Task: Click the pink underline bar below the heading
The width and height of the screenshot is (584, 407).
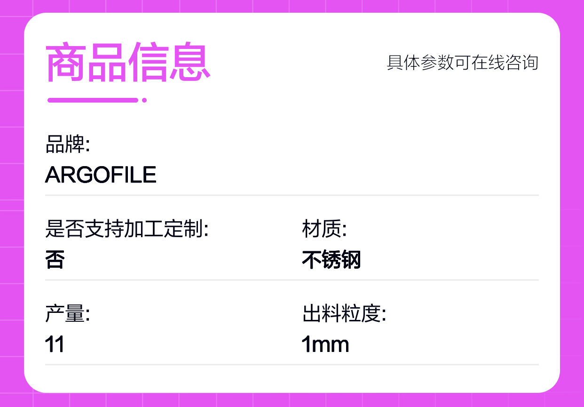Action: (93, 100)
